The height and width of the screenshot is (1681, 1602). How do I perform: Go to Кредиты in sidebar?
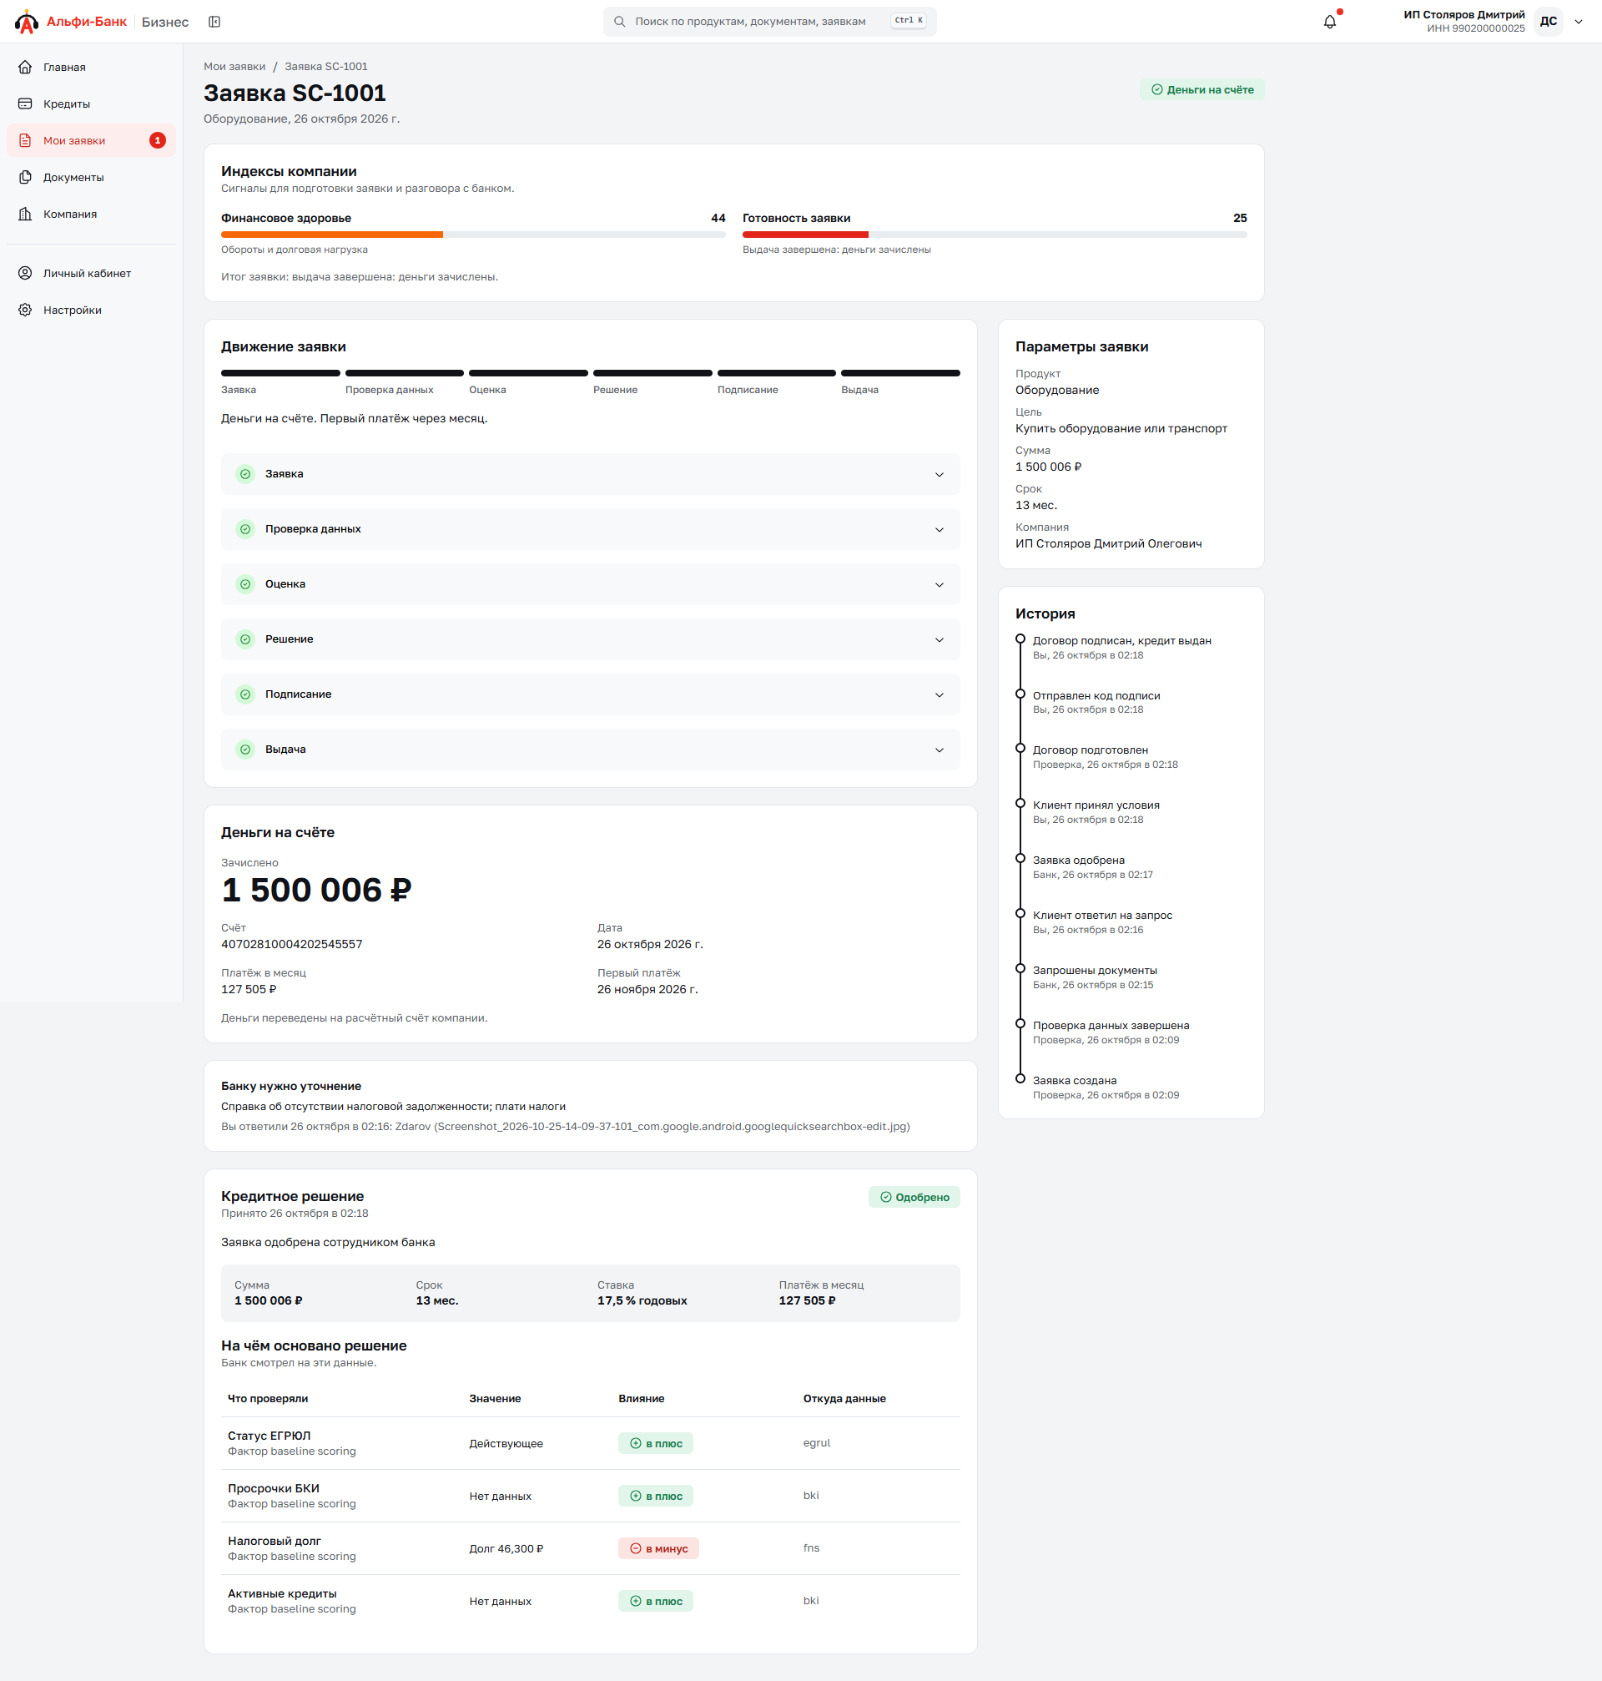pos(92,103)
